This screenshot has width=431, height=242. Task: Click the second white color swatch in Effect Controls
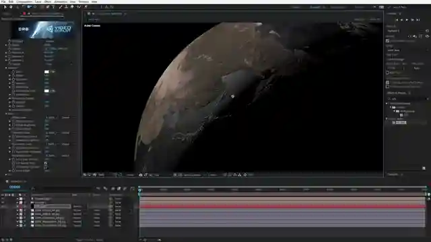point(46,91)
